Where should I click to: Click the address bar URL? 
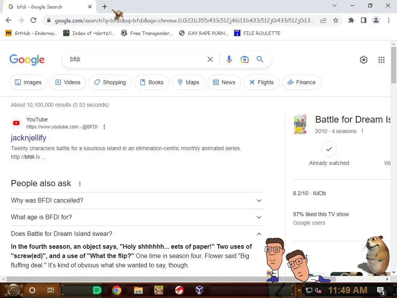click(x=184, y=21)
